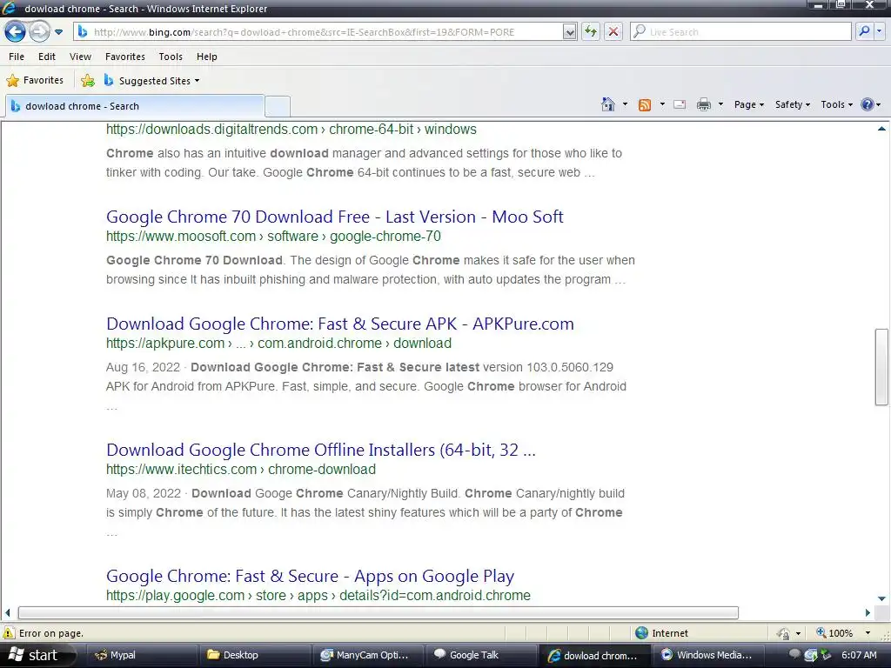Switch to ManyCam Options taskbar button
Screen dimensions: 891x668
368,655
